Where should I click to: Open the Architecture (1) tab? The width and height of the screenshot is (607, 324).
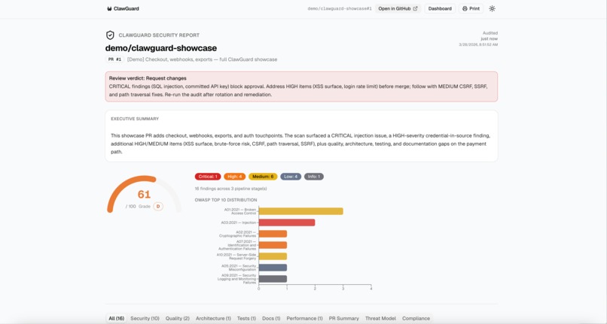pyautogui.click(x=213, y=319)
